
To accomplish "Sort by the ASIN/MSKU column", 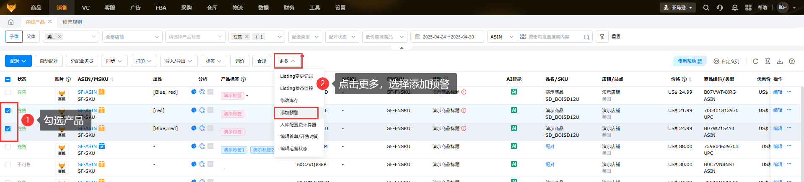I will coord(112,79).
